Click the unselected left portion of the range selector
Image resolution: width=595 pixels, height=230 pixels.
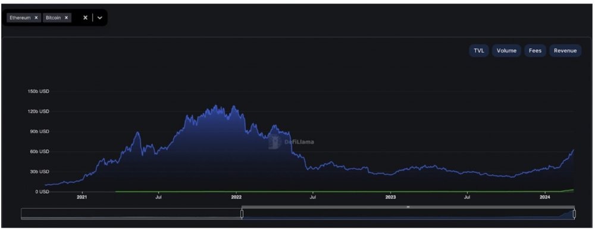131,214
